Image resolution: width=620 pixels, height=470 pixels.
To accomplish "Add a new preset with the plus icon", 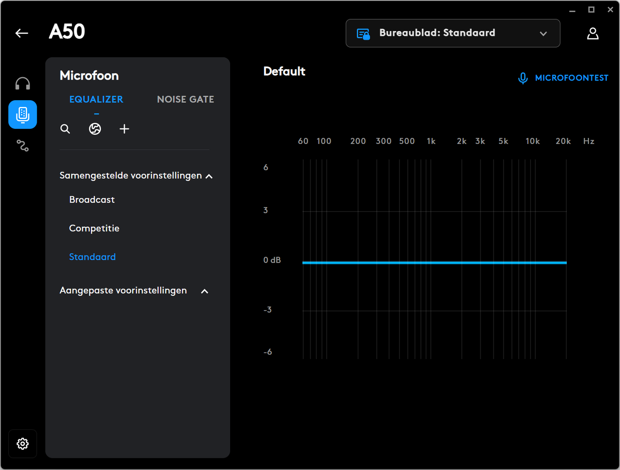I will pos(124,129).
